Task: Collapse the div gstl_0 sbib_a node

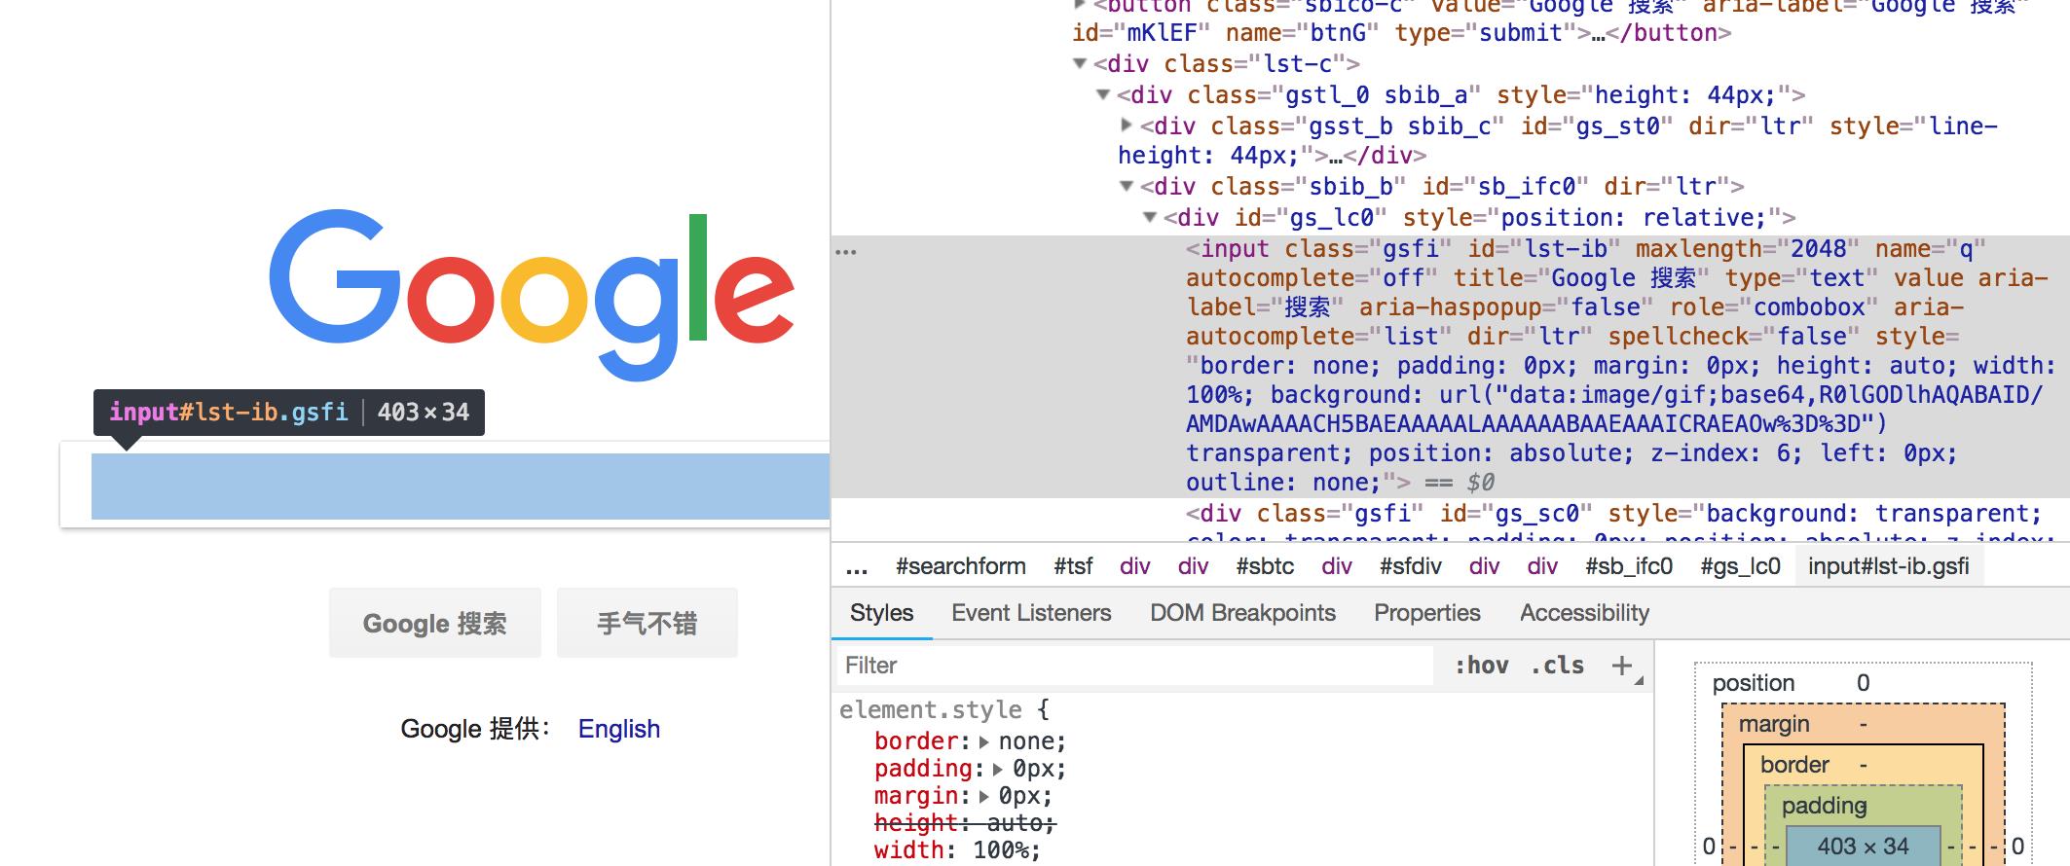Action: 1102,94
